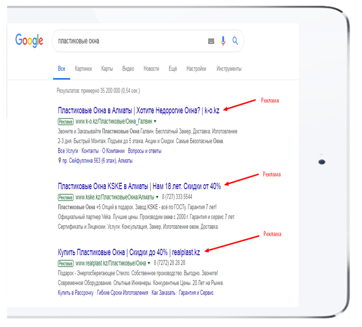Viewport: 362px width, 327px height.
Task: Click 'Реклама' badge on kske.kz ad
Action: pyautogui.click(x=66, y=197)
